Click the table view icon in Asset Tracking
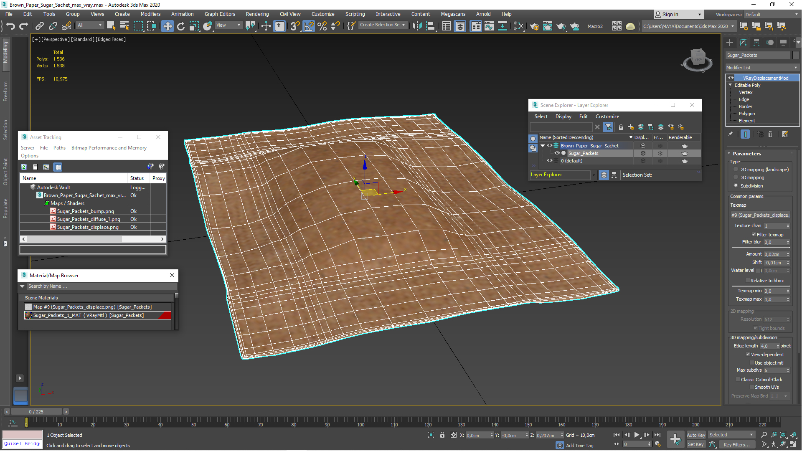802x451 pixels. 58,167
